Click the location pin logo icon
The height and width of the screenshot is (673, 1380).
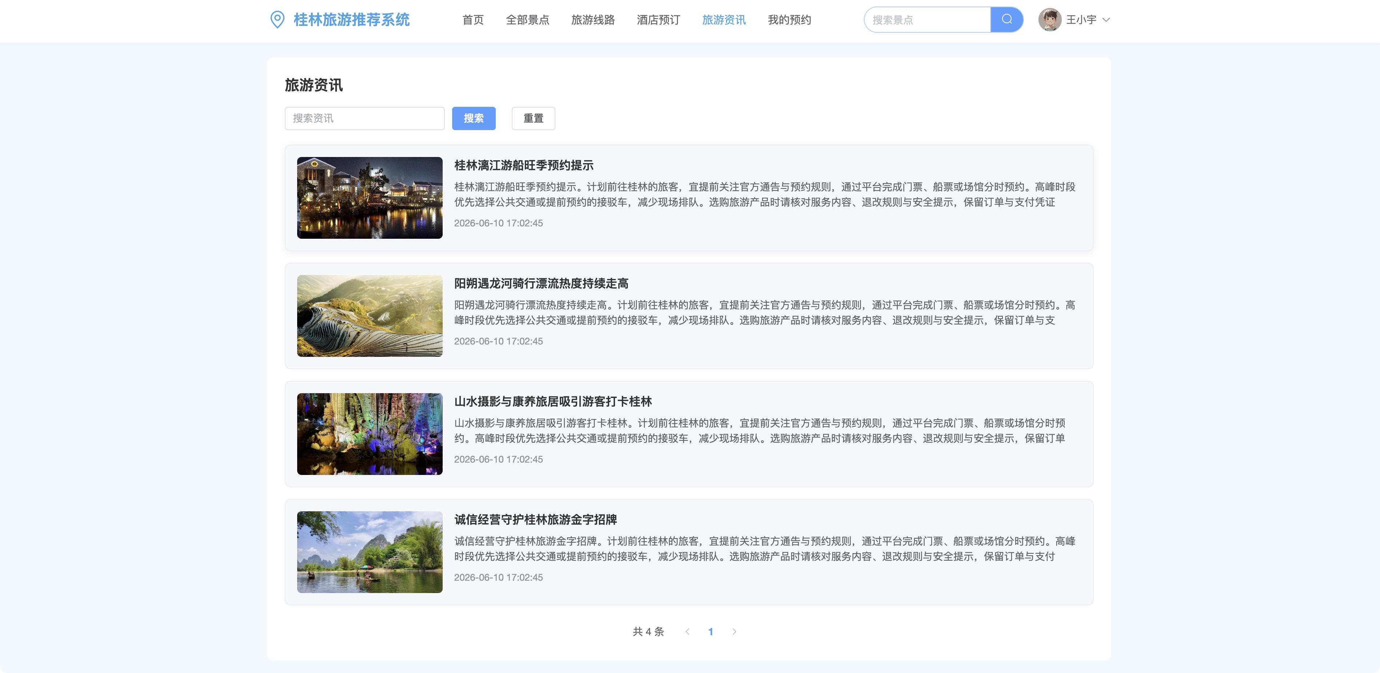click(x=277, y=20)
